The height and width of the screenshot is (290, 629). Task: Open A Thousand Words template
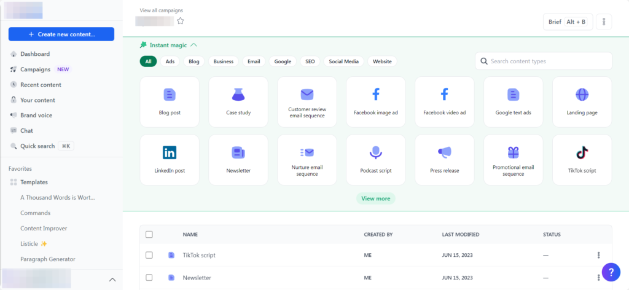[x=58, y=197]
